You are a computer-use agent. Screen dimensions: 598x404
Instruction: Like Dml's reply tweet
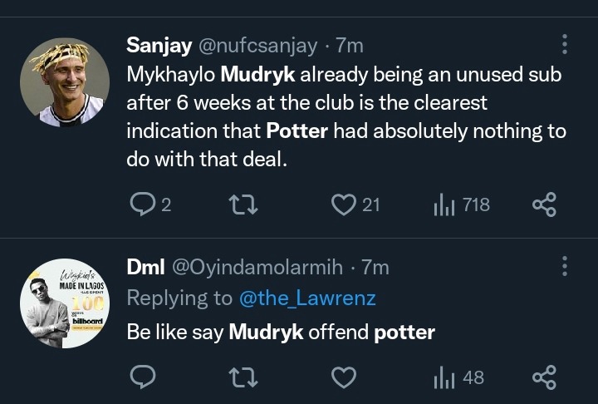pos(343,378)
